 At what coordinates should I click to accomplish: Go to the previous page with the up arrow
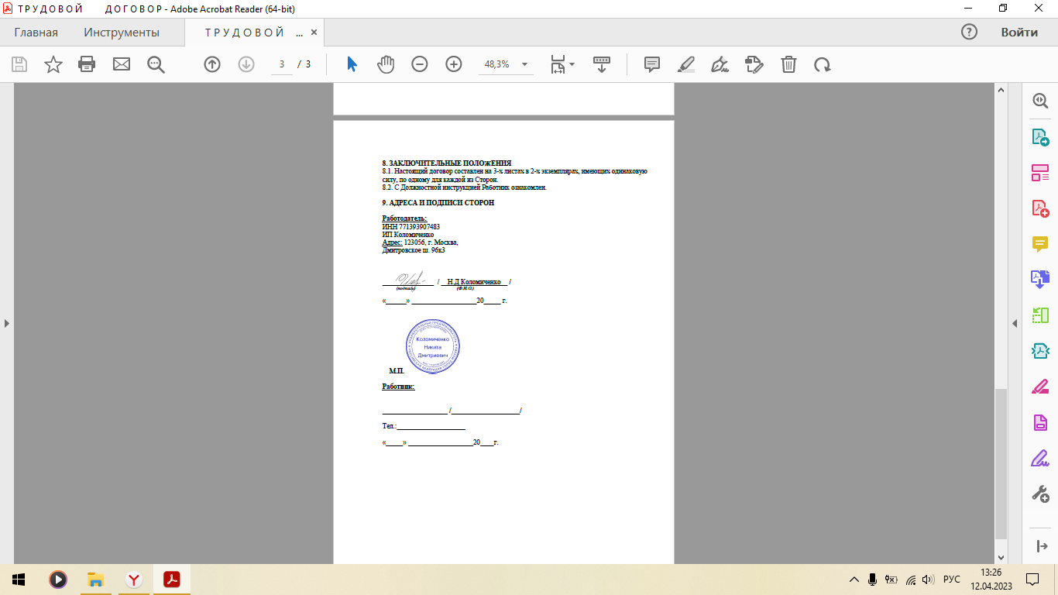click(x=212, y=64)
